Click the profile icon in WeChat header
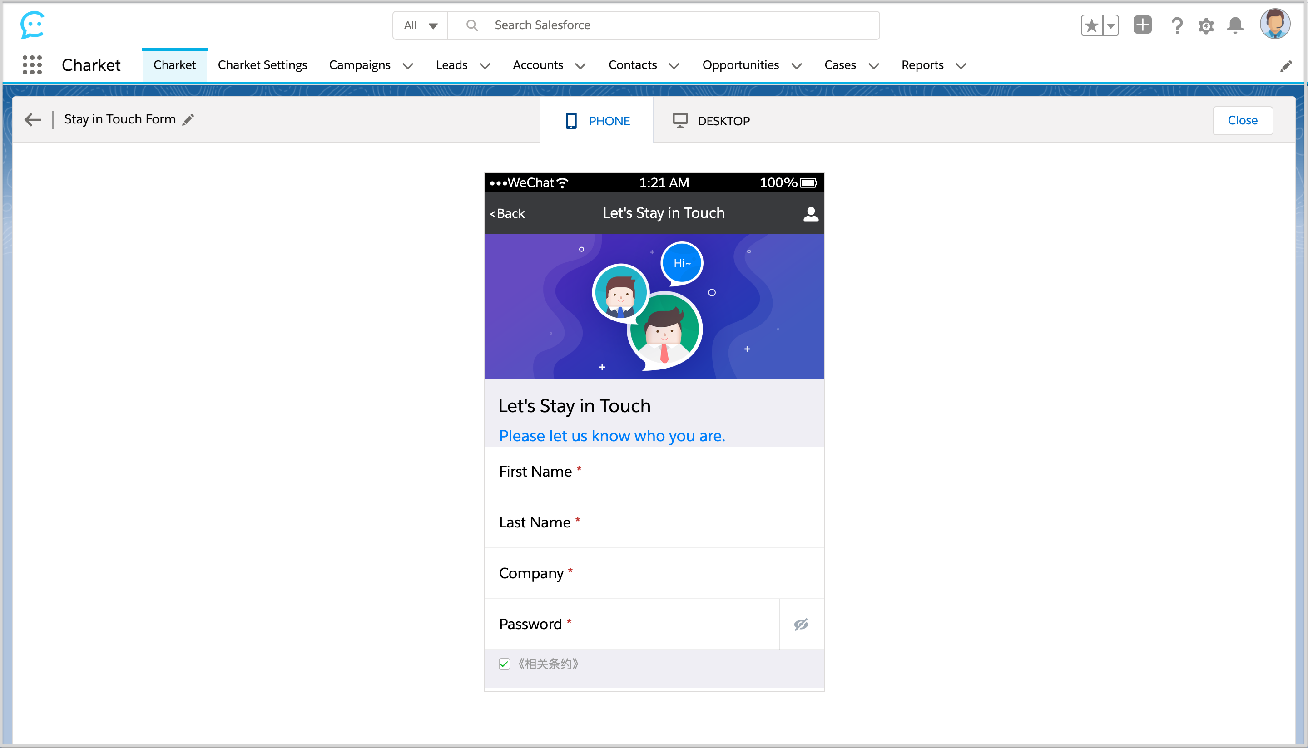 click(x=811, y=214)
